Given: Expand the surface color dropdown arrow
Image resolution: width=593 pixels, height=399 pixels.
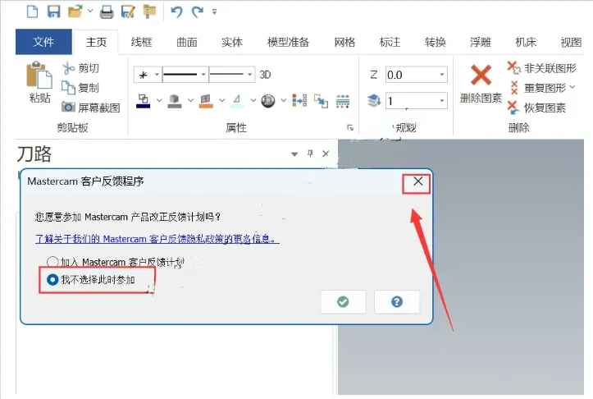Looking at the screenshot, I should 222,101.
